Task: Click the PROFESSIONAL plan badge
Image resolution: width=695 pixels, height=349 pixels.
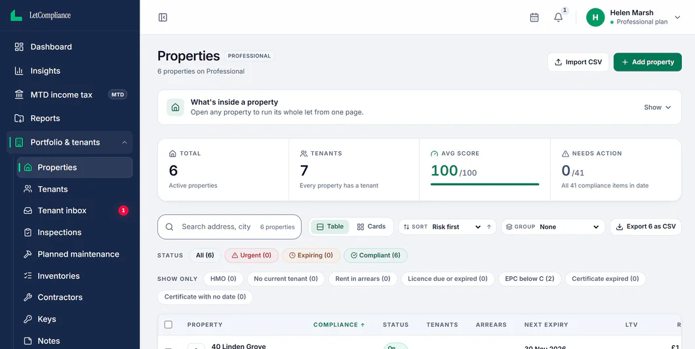Action: (x=249, y=56)
